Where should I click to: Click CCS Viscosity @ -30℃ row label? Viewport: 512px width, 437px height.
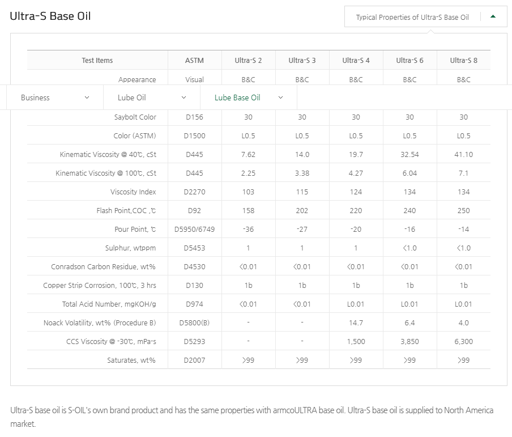coord(111,341)
